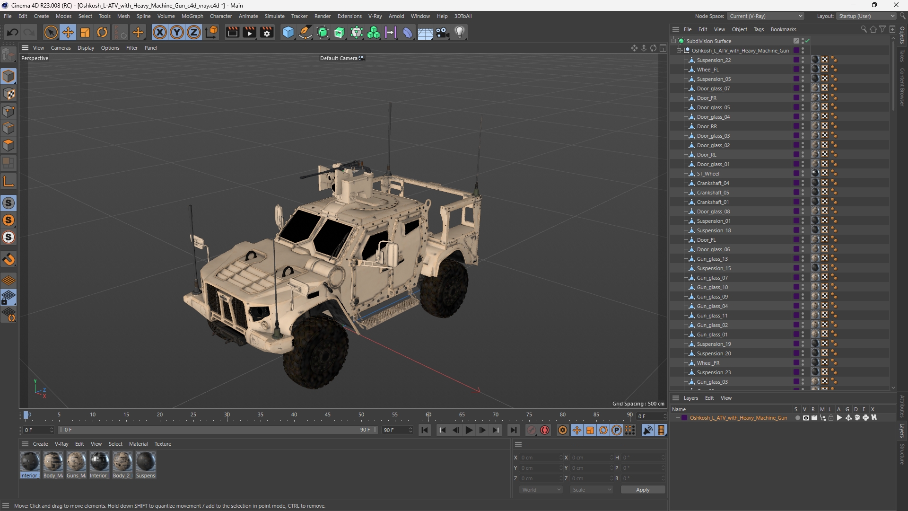Open Edit Render Settings gear clapperboard

tap(267, 32)
